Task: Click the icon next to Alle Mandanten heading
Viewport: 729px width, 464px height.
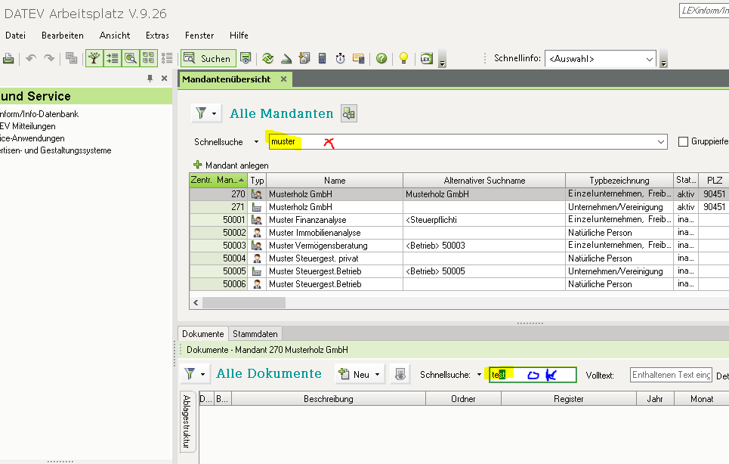Action: click(349, 113)
